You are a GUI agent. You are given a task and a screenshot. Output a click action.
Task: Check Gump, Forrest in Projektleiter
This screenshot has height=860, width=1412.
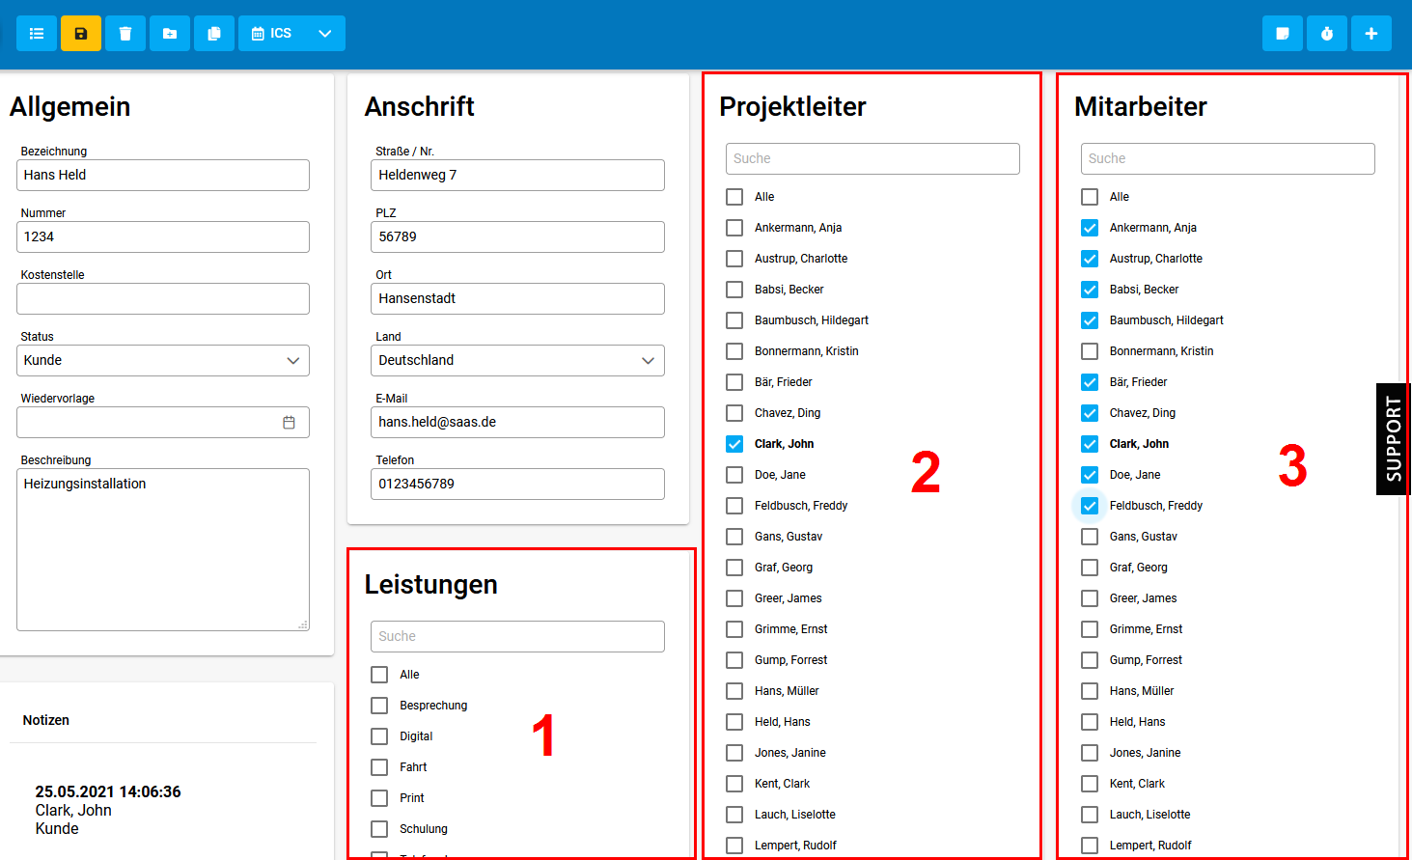coord(734,660)
